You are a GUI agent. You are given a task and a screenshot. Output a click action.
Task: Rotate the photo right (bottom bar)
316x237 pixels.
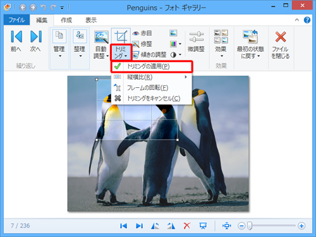(171, 226)
